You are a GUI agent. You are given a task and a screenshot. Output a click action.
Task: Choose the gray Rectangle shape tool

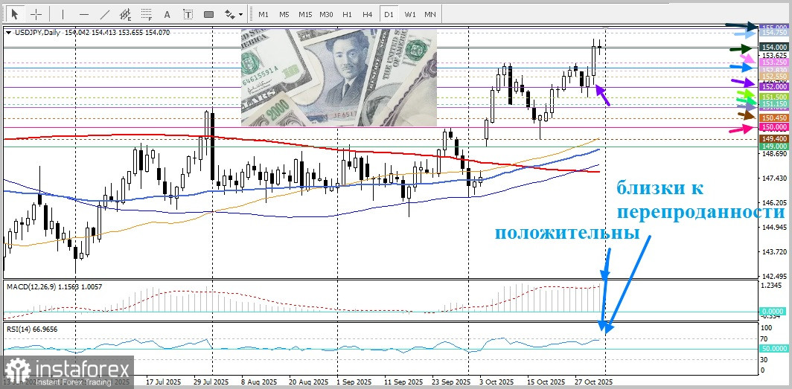[208, 14]
